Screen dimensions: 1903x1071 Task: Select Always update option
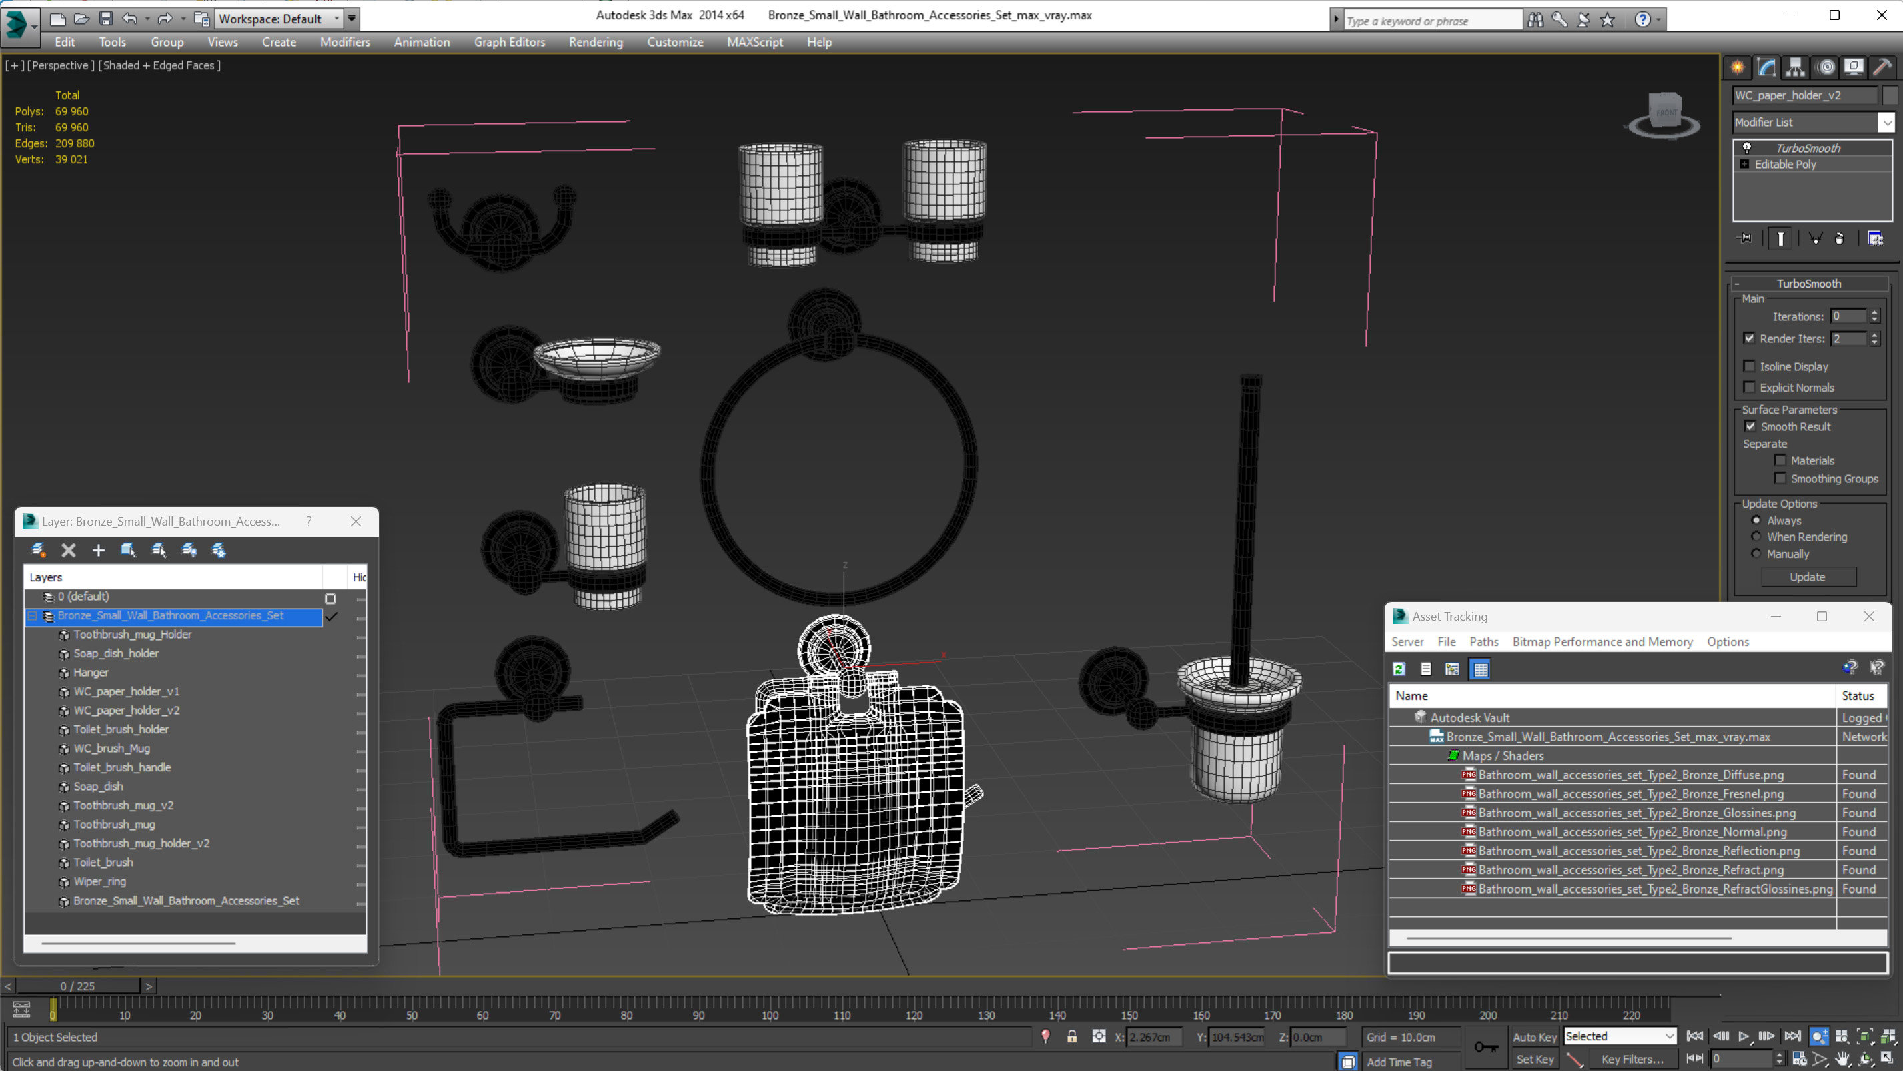[1757, 520]
